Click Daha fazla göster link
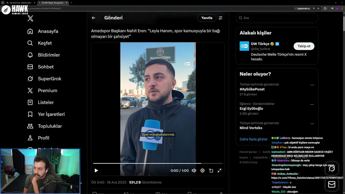The image size is (345, 194). pyautogui.click(x=254, y=139)
